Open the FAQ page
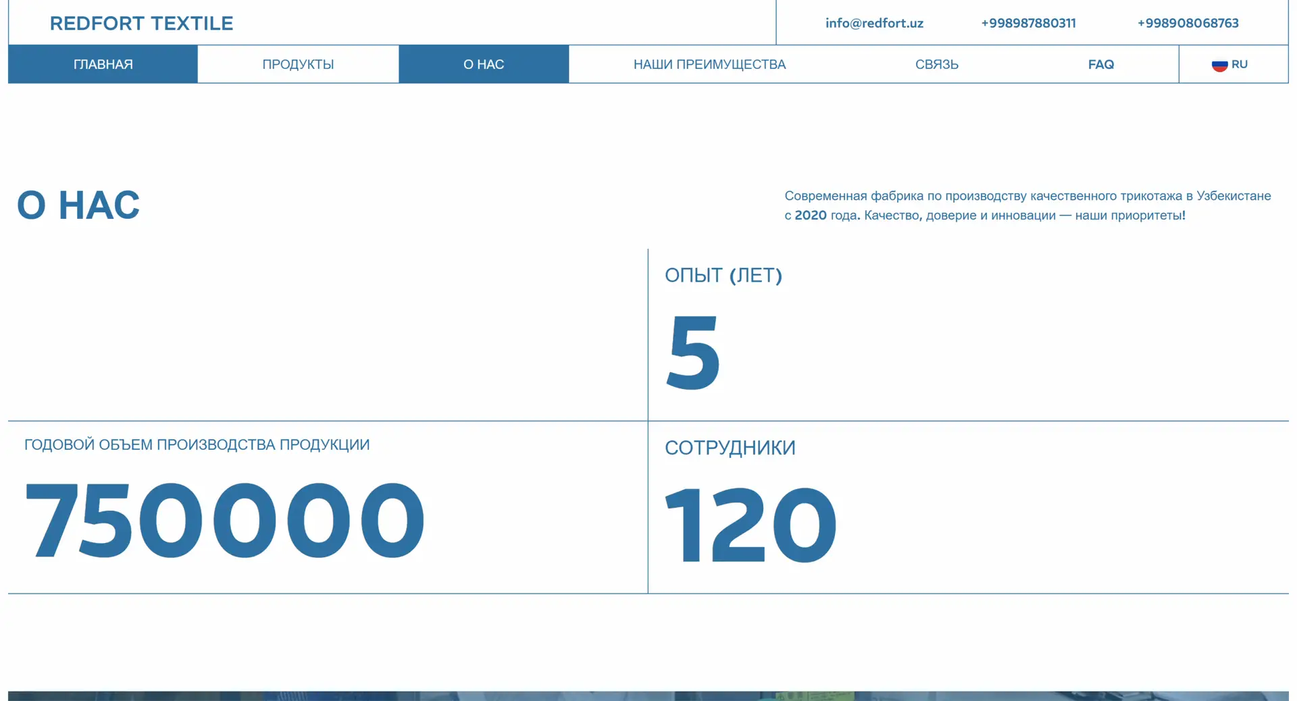The width and height of the screenshot is (1297, 701). click(1100, 64)
